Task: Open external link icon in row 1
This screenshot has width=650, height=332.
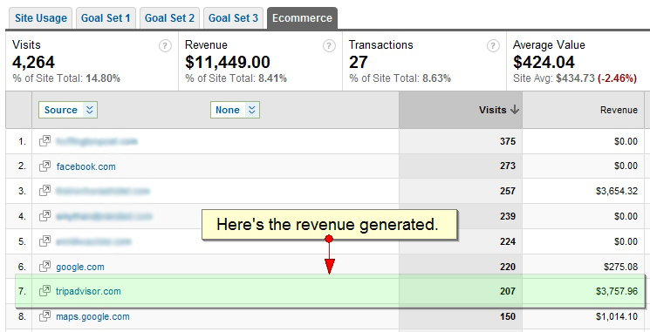Action: click(44, 141)
